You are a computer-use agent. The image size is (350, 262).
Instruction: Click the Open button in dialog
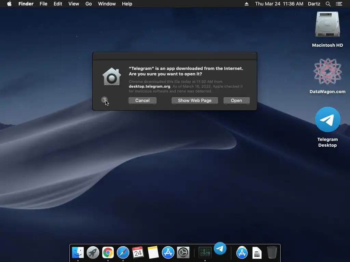click(237, 101)
